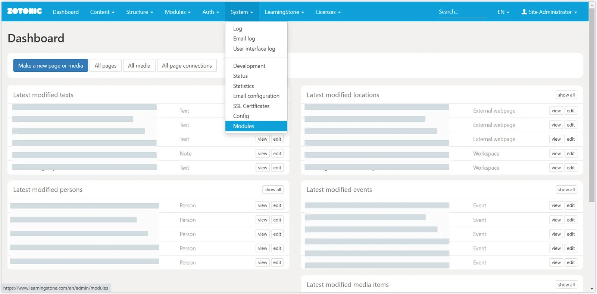The width and height of the screenshot is (597, 294).
Task: Show all latest modified persons
Action: (x=273, y=190)
